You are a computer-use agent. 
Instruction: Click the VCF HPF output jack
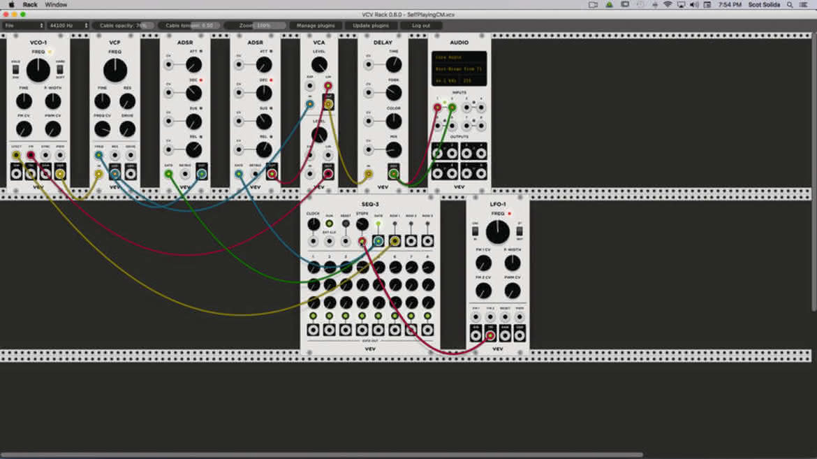click(131, 174)
